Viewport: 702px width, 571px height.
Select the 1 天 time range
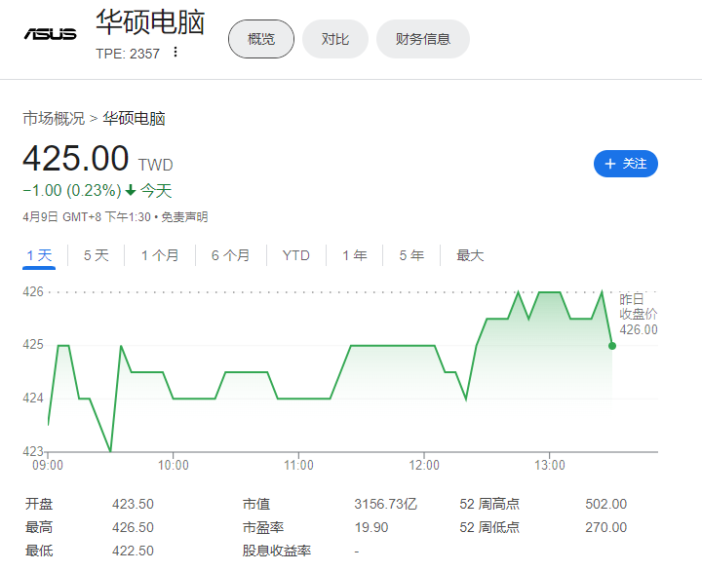point(39,255)
